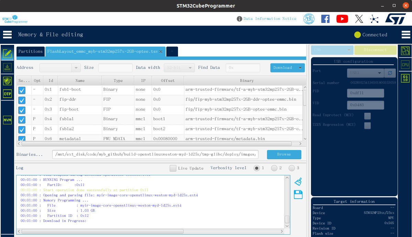
Task: Click the Download button
Action: (x=283, y=67)
